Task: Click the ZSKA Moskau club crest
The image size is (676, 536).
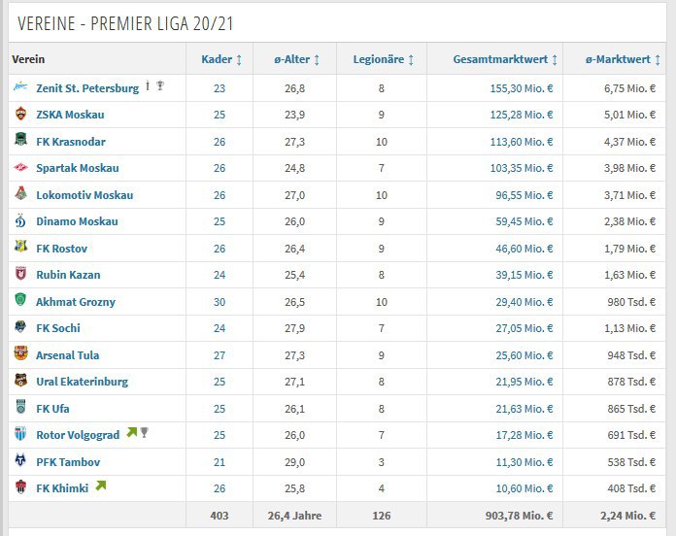Action: click(x=20, y=114)
